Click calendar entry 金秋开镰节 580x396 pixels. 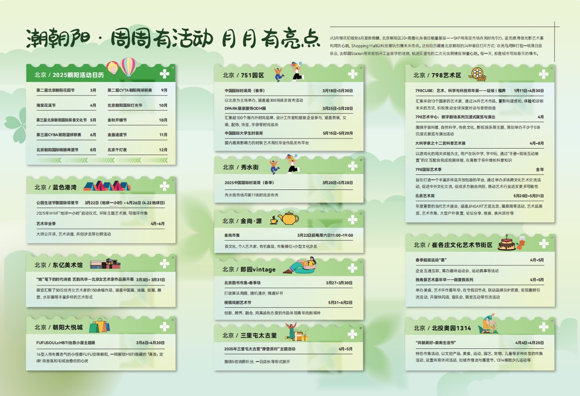pyautogui.click(x=117, y=120)
